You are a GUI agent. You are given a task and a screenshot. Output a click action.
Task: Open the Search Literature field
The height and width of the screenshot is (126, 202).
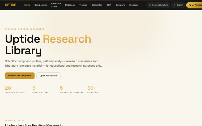click(x=158, y=5)
